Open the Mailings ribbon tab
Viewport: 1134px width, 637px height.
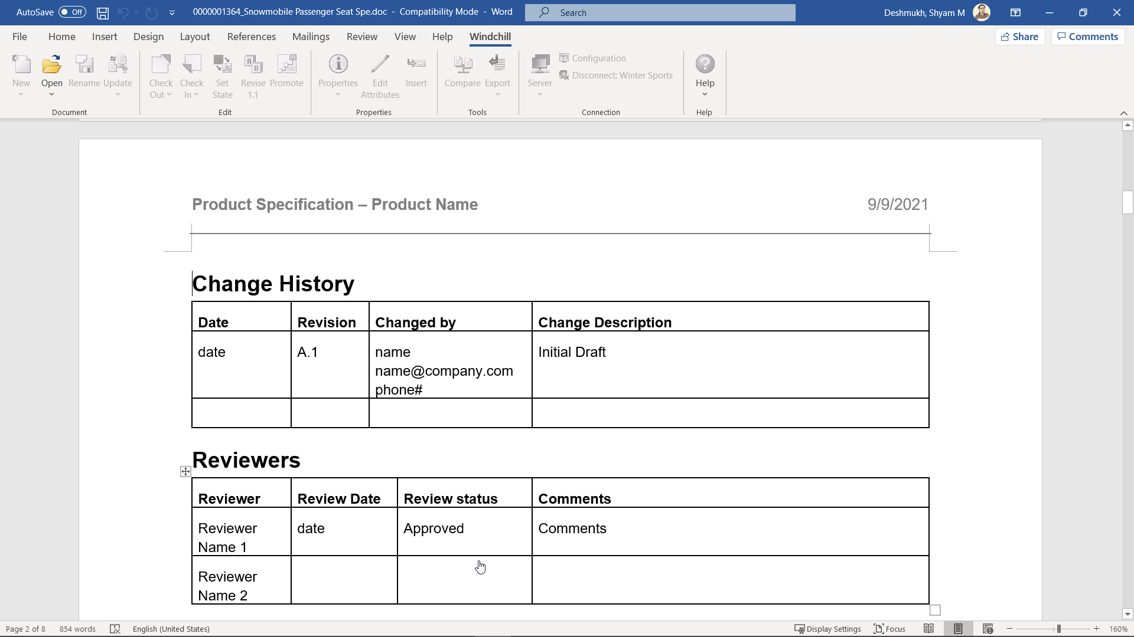[x=311, y=37]
